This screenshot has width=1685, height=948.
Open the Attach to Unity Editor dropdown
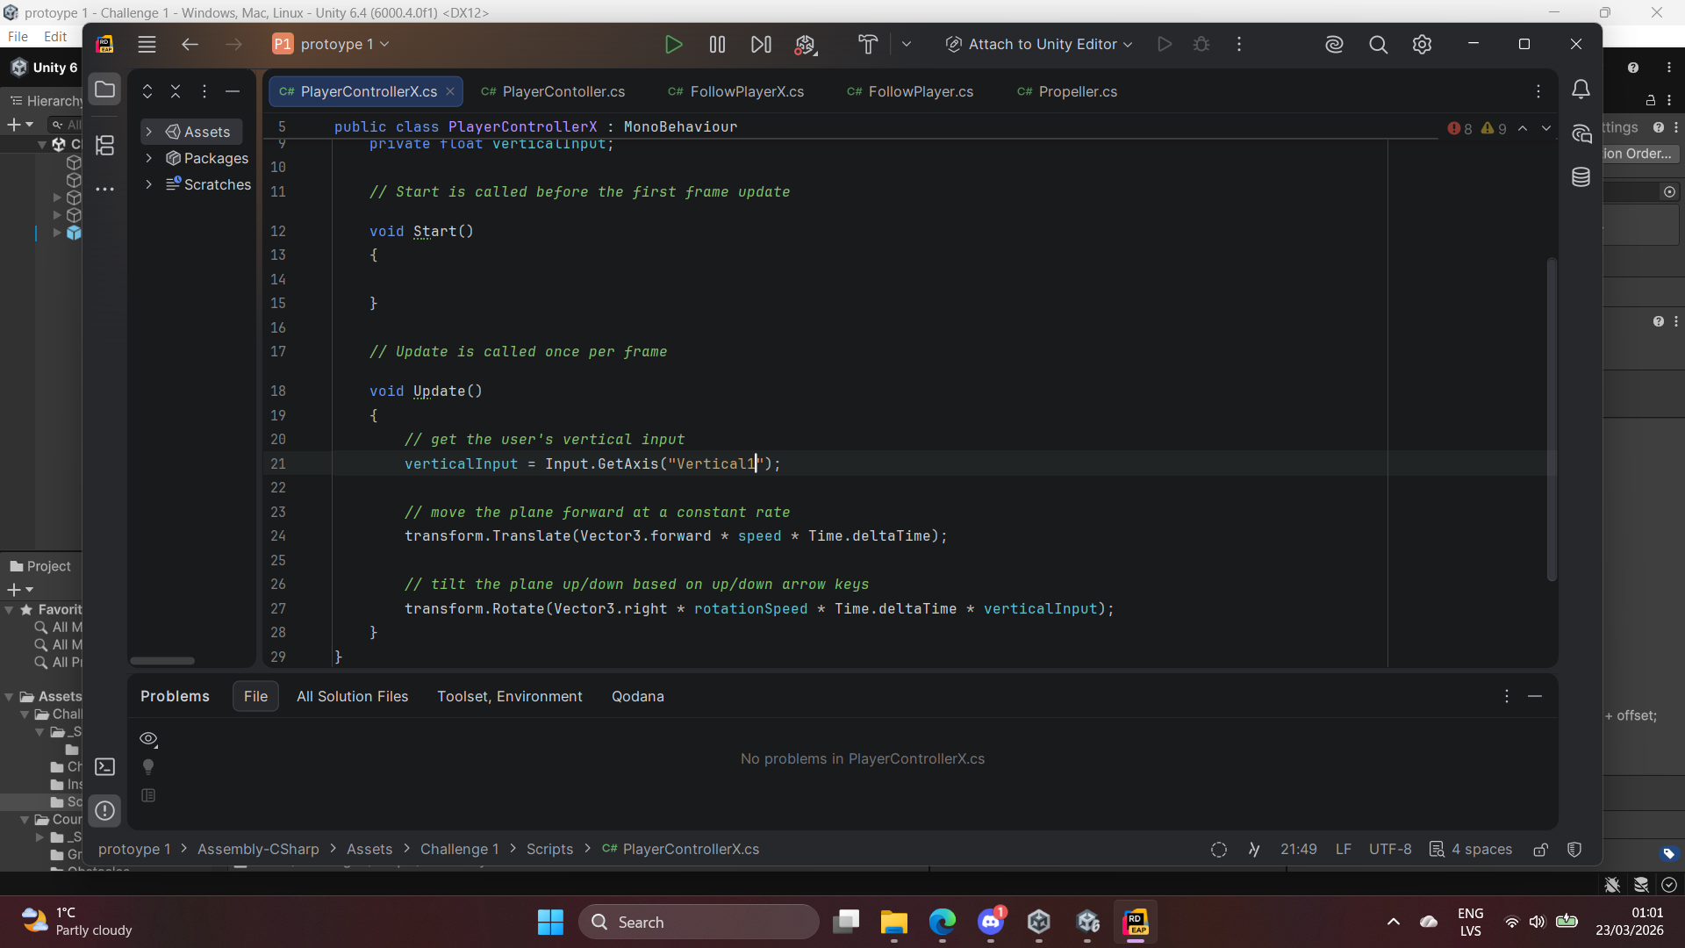[1041, 45]
